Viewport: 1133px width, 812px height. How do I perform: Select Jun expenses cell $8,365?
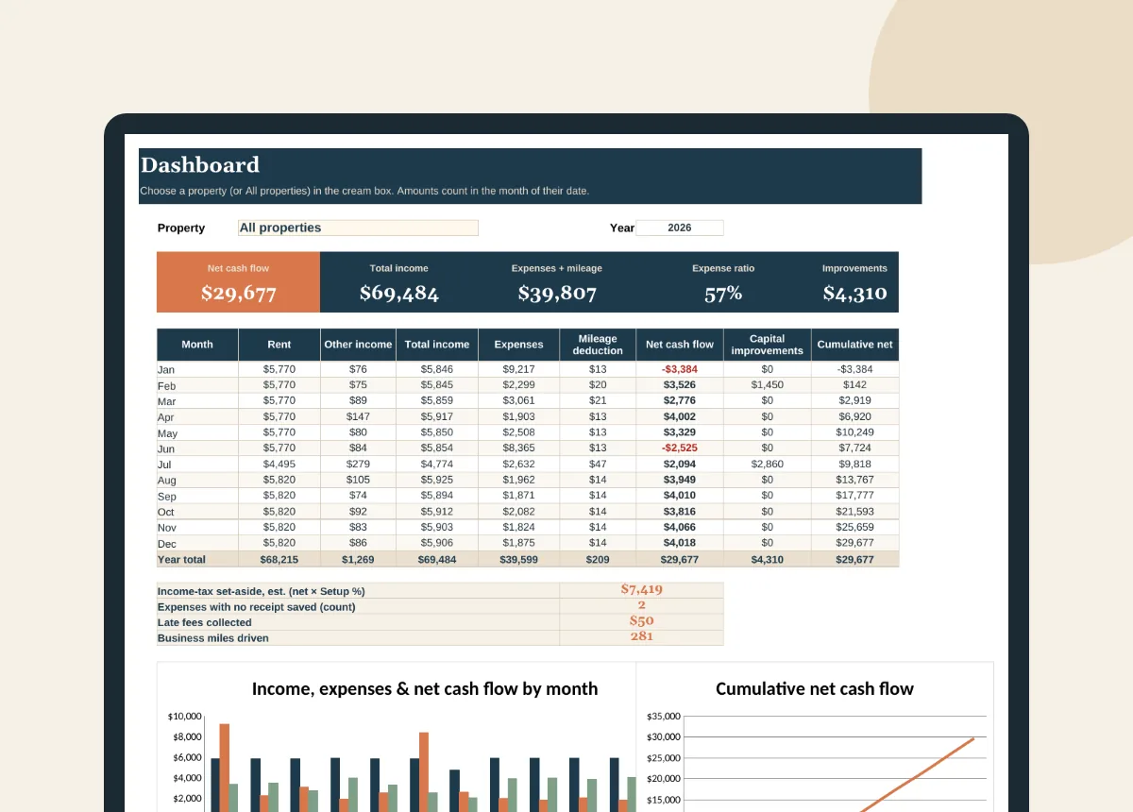[x=519, y=448]
